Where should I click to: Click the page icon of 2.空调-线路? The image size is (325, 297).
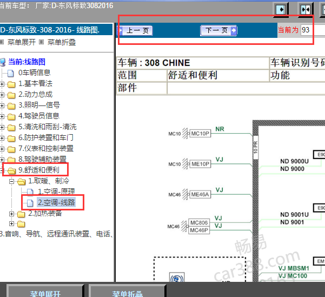[30, 203]
